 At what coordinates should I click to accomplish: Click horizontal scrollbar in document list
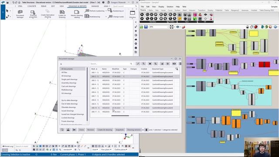pyautogui.click(x=120, y=116)
